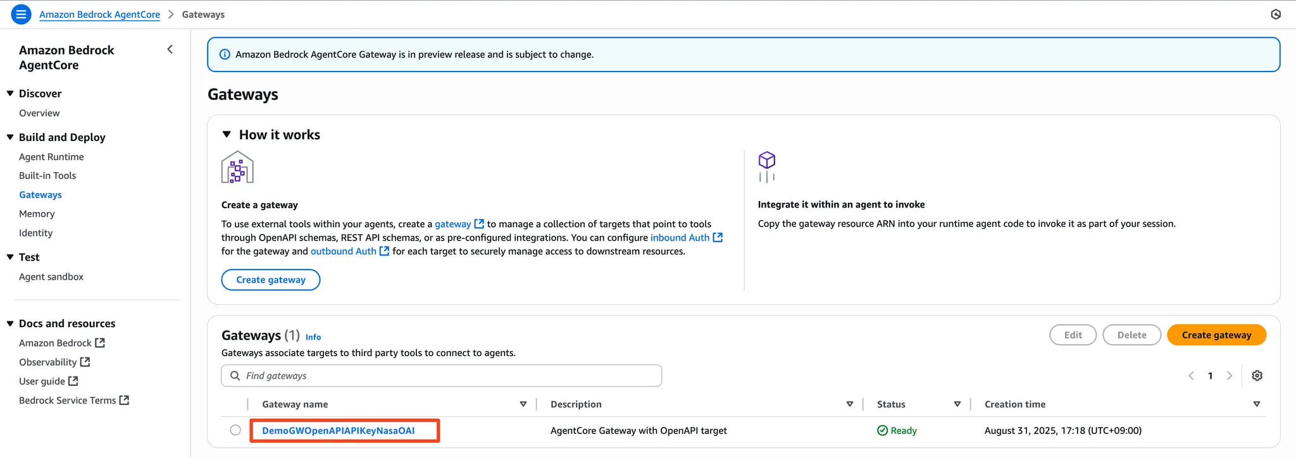Click external link icon beside Amazon Bedrock
Image resolution: width=1296 pixels, height=458 pixels.
click(100, 343)
